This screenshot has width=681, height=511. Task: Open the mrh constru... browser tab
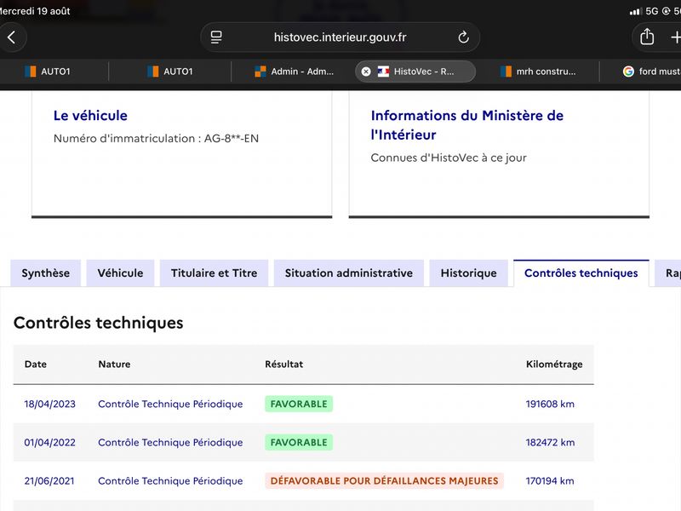click(x=538, y=72)
